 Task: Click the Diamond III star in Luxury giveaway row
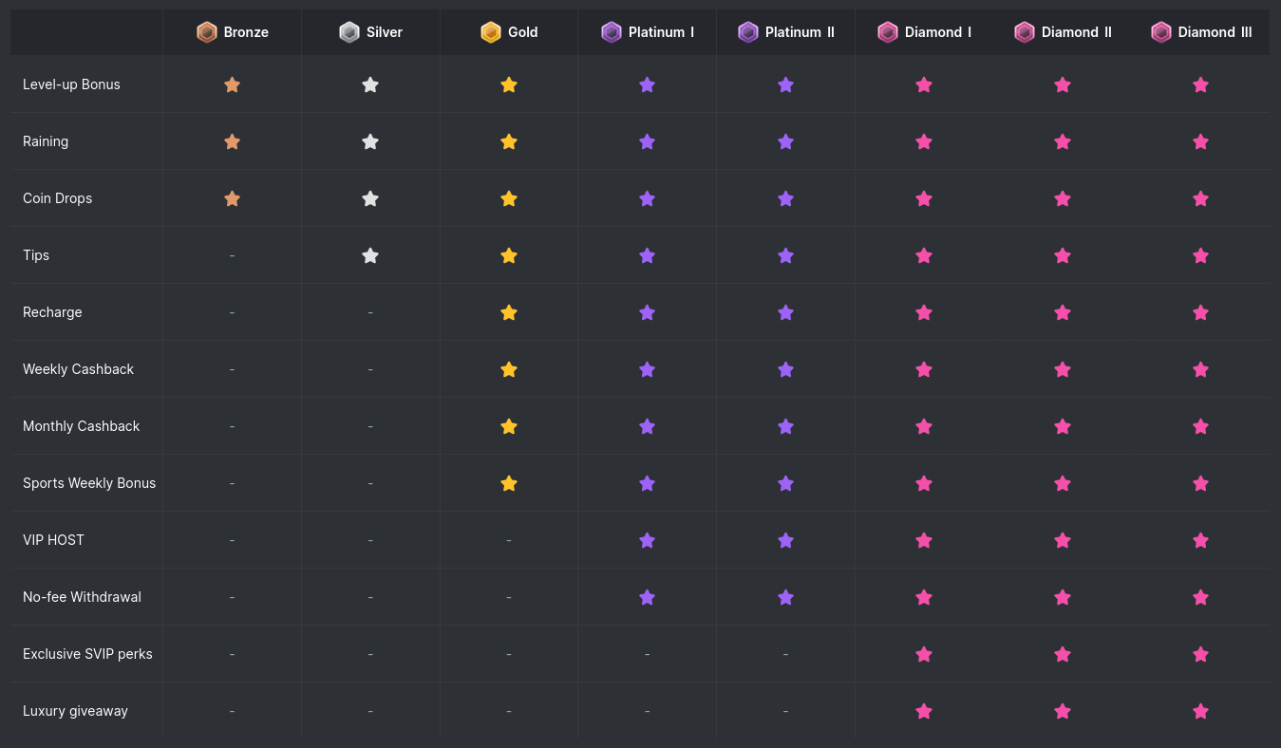1201,711
